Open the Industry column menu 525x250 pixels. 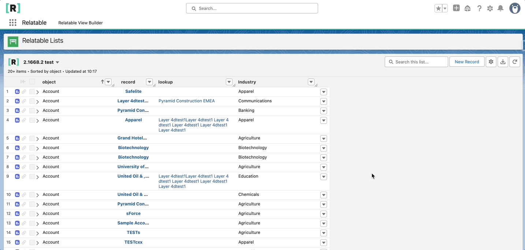point(311,82)
